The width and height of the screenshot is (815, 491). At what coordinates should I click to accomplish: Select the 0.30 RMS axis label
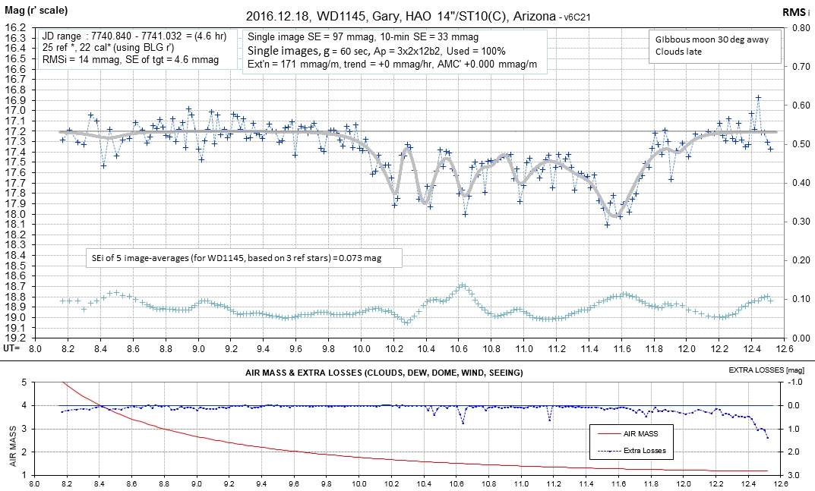(801, 222)
